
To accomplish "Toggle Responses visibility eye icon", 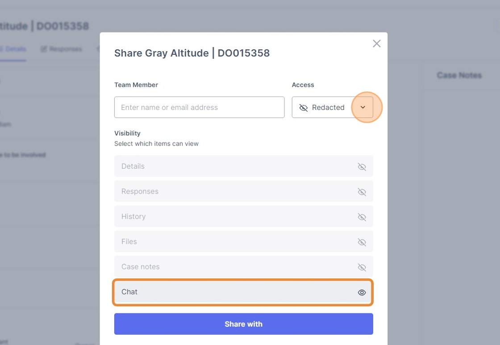I will 362,192.
